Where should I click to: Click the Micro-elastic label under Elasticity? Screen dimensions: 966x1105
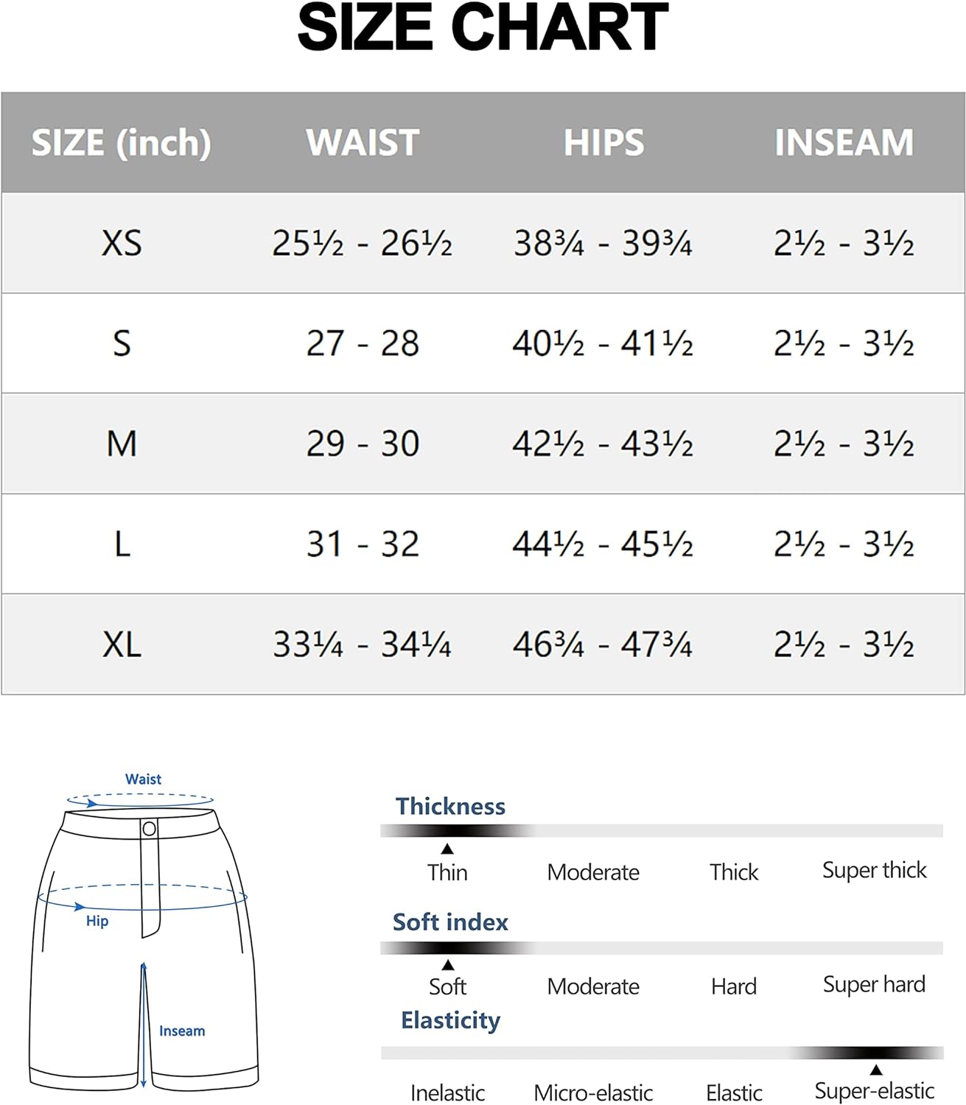(x=593, y=1092)
